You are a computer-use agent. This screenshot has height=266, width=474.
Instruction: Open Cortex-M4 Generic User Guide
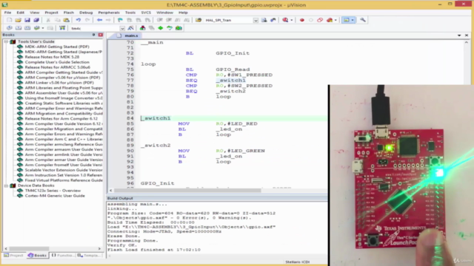click(x=55, y=196)
